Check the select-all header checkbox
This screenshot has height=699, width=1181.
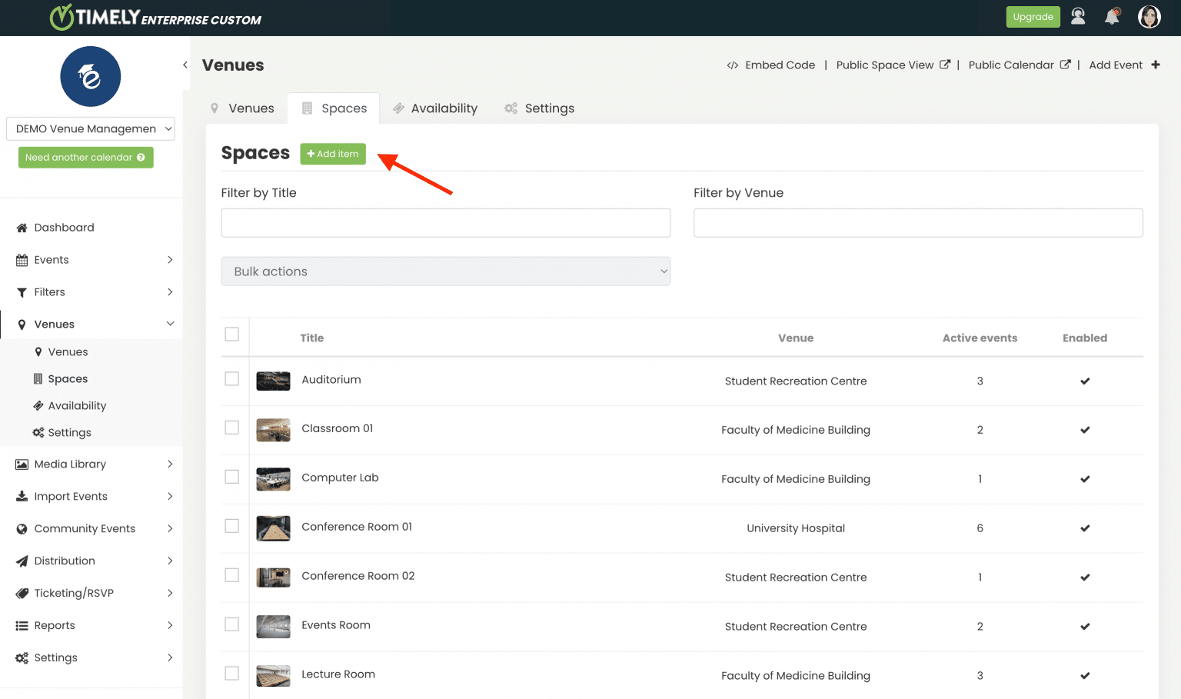tap(231, 335)
